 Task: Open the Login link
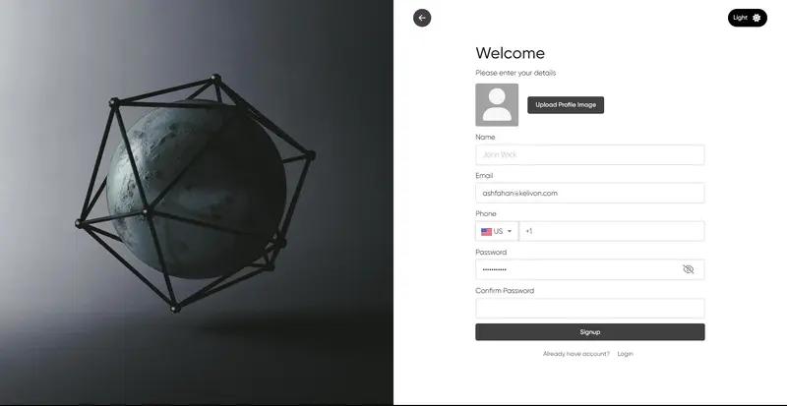click(x=625, y=354)
